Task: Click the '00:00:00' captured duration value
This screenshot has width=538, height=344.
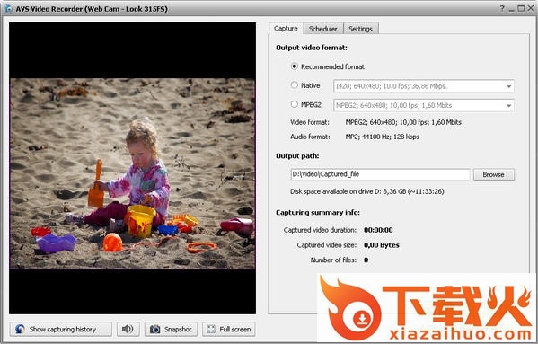Action: pos(378,230)
